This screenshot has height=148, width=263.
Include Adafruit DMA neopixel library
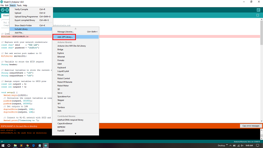(x=76, y=120)
